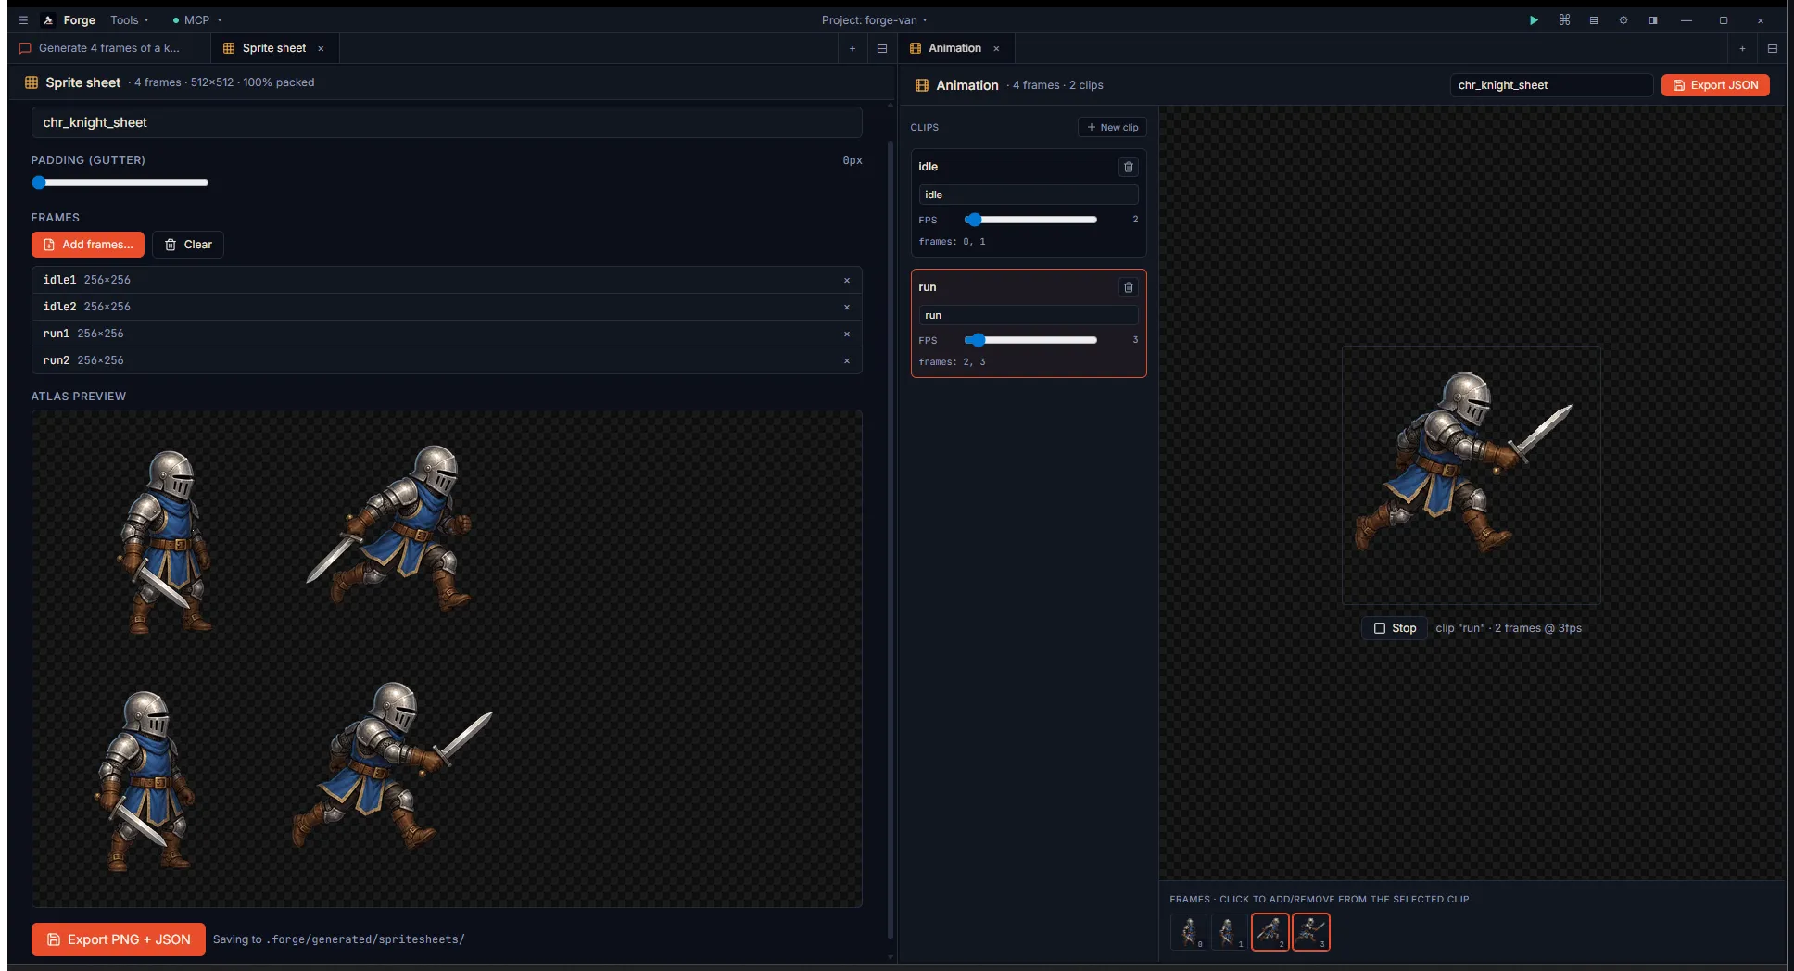
Task: Adjust the idle clip FPS slider
Action: pyautogui.click(x=1030, y=220)
